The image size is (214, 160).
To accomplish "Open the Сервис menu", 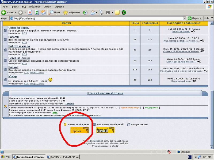I will (47, 6).
